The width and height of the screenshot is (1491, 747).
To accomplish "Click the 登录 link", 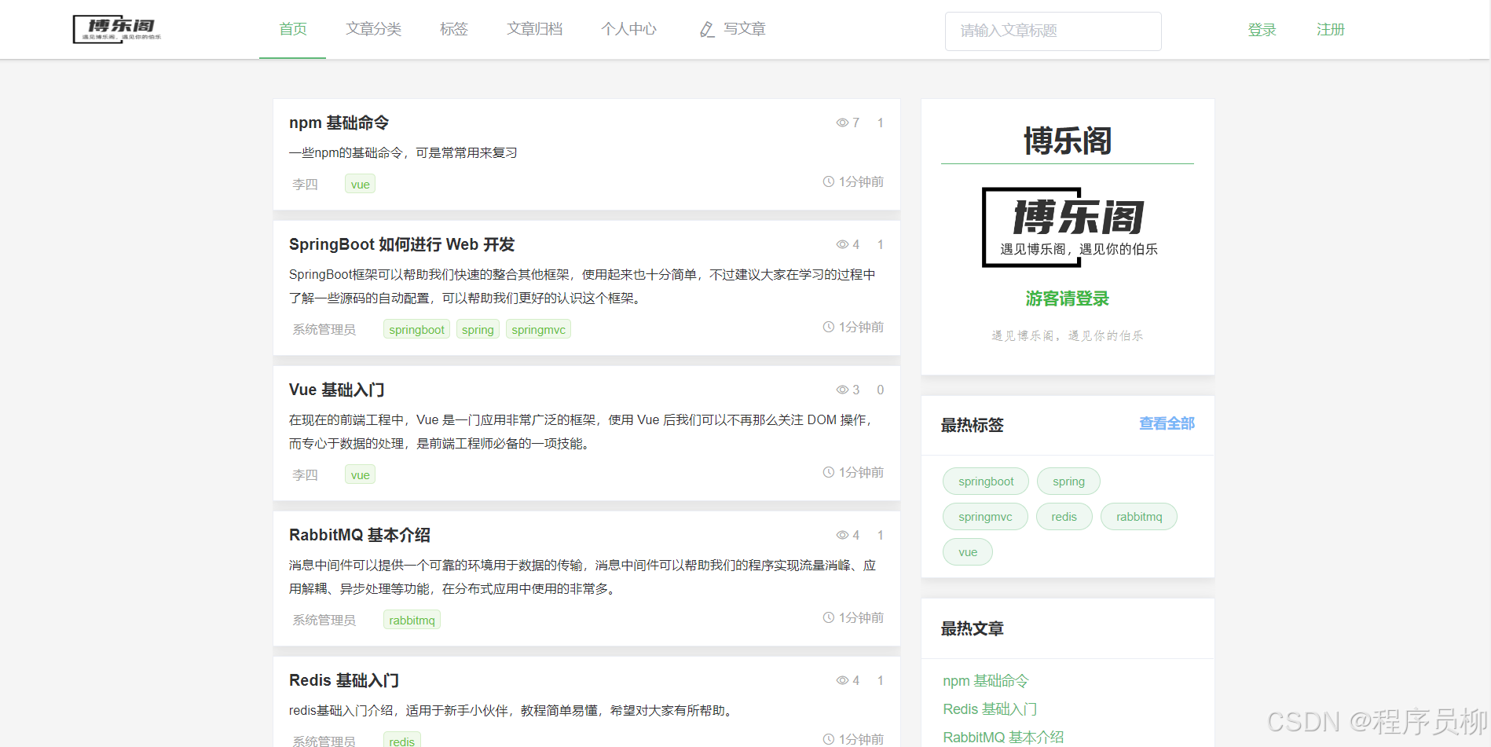I will click(x=1262, y=30).
